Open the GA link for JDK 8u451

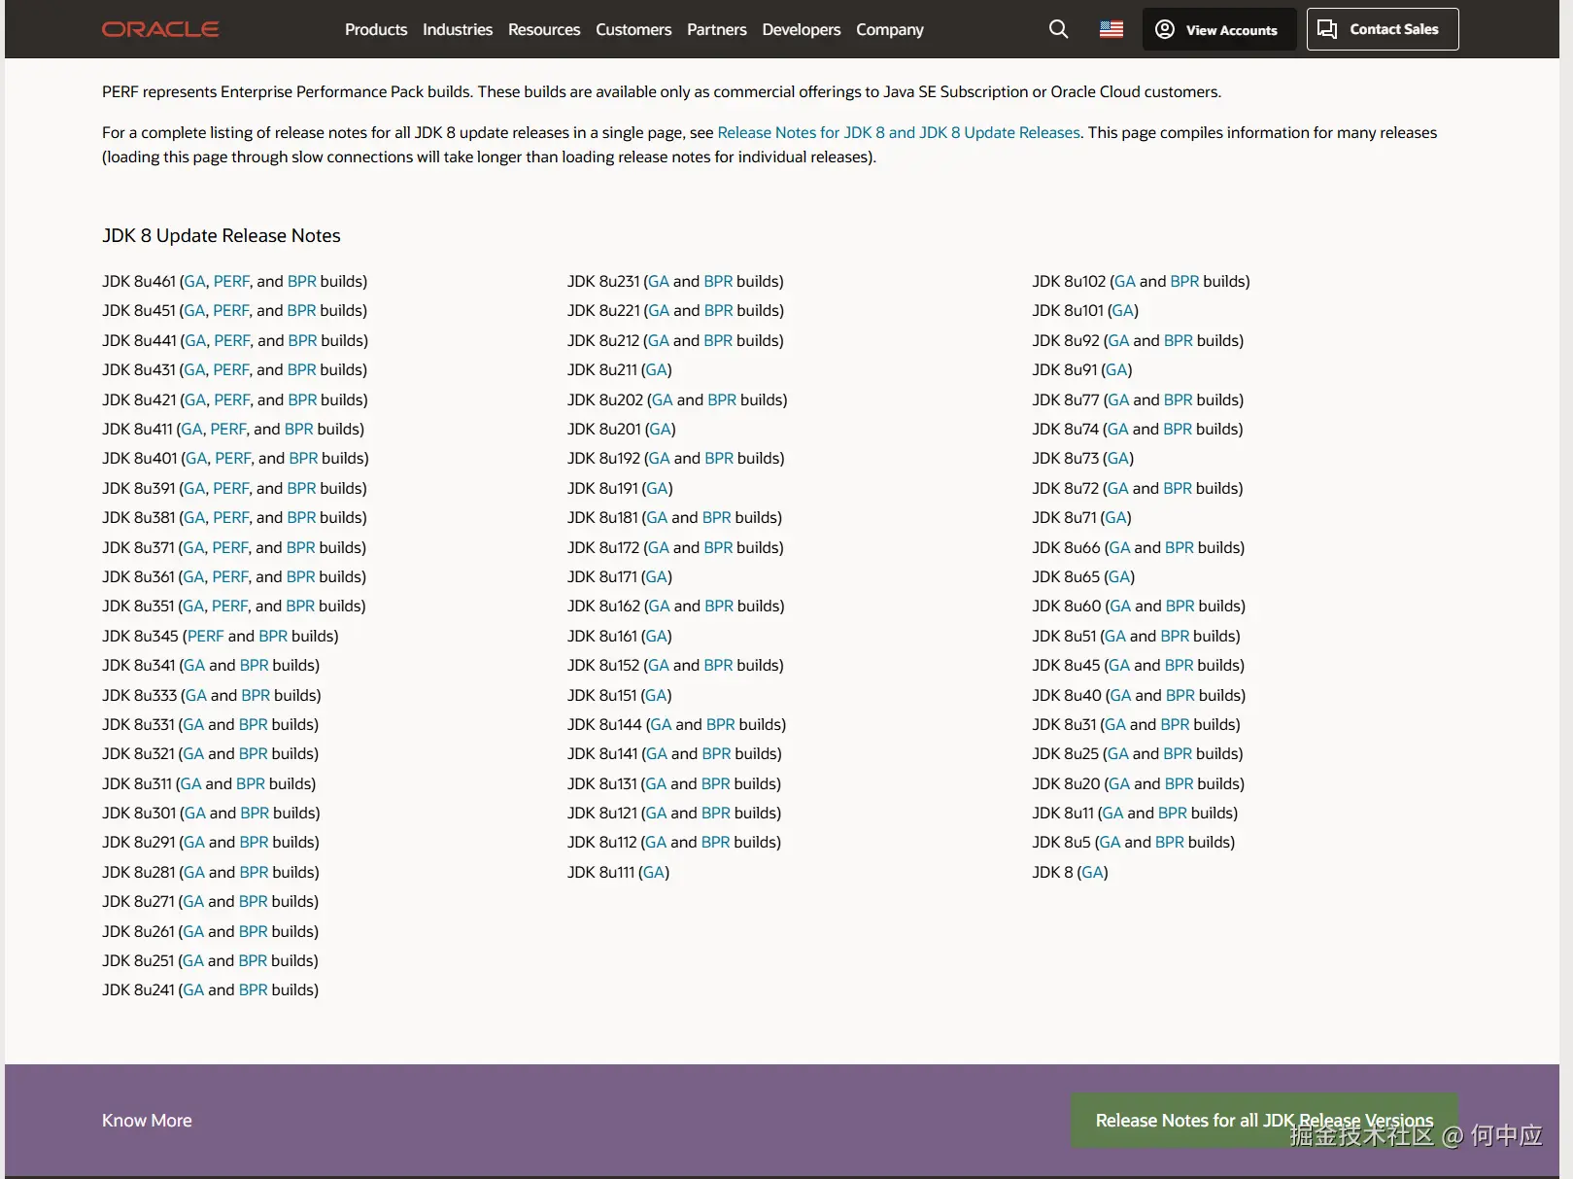pyautogui.click(x=194, y=310)
